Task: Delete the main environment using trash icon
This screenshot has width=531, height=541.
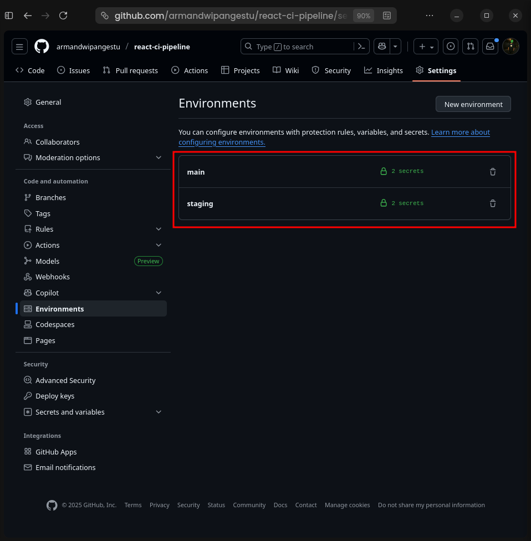Action: [492, 172]
